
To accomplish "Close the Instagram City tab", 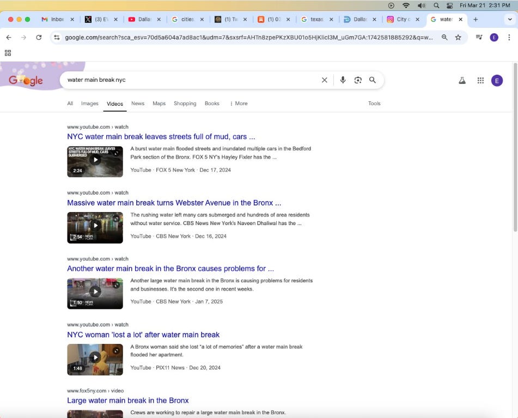I will [417, 20].
